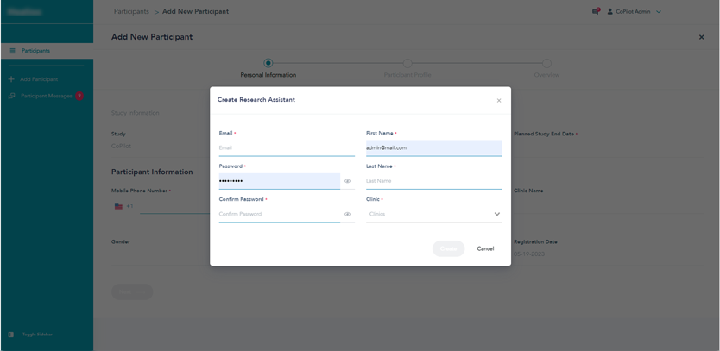Click the Participant Messages chat icon
The width and height of the screenshot is (720, 351).
click(x=11, y=96)
